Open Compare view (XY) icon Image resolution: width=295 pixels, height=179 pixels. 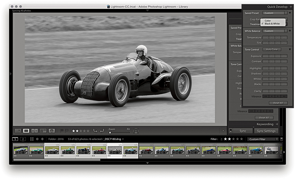tap(35, 131)
